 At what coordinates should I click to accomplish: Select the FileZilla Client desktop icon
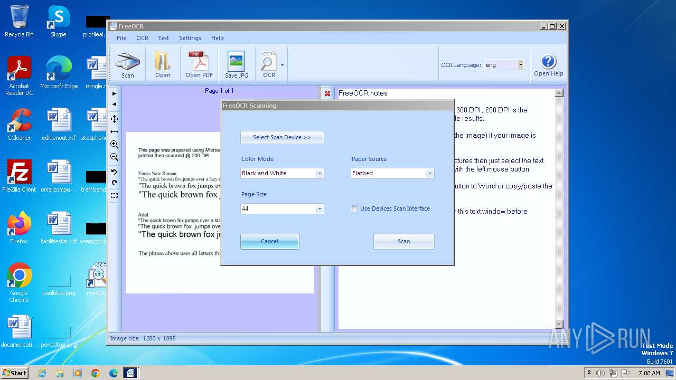(x=19, y=176)
